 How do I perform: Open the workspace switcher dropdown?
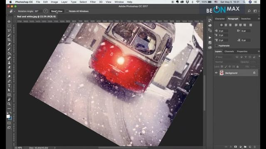(x=256, y=11)
